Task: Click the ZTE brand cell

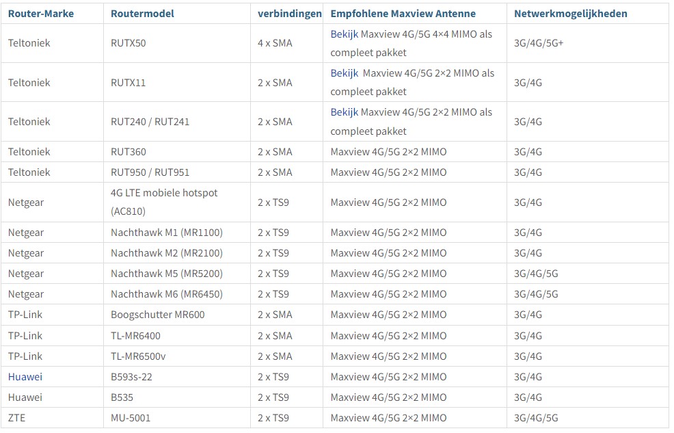Action: click(x=17, y=418)
